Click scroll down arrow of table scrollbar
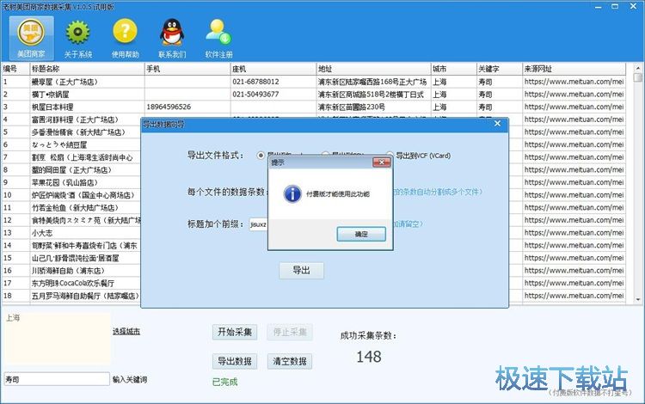This screenshot has height=404, width=645. [x=638, y=299]
